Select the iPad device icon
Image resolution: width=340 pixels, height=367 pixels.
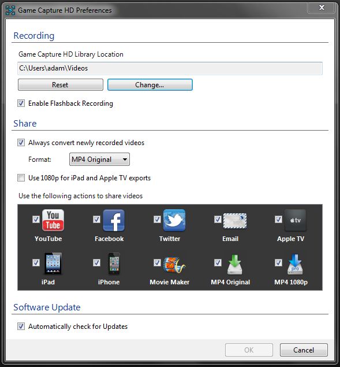(x=53, y=264)
